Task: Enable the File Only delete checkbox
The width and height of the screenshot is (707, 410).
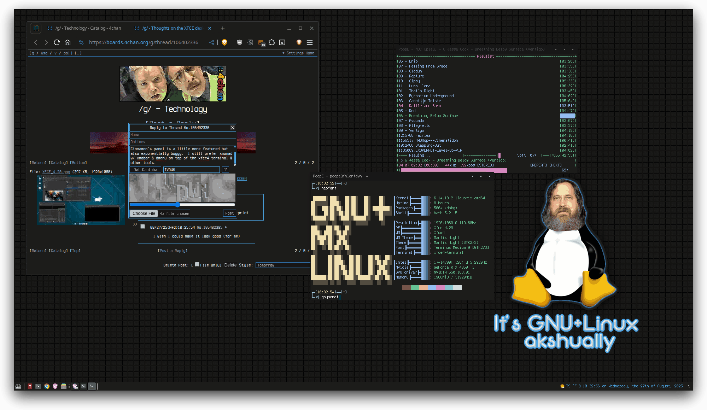Action: [197, 264]
